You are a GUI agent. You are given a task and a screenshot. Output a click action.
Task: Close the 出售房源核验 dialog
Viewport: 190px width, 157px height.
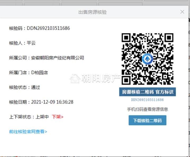click(182, 12)
